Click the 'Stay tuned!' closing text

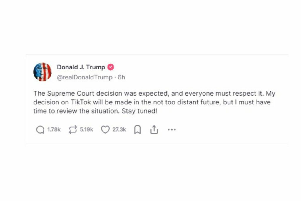[139, 111]
